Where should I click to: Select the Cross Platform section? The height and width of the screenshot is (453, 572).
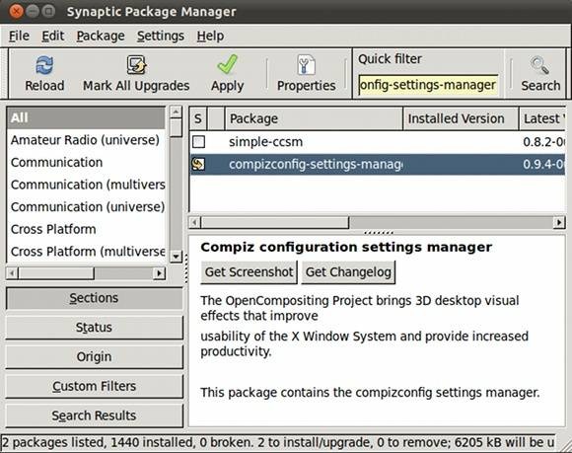pyautogui.click(x=86, y=229)
